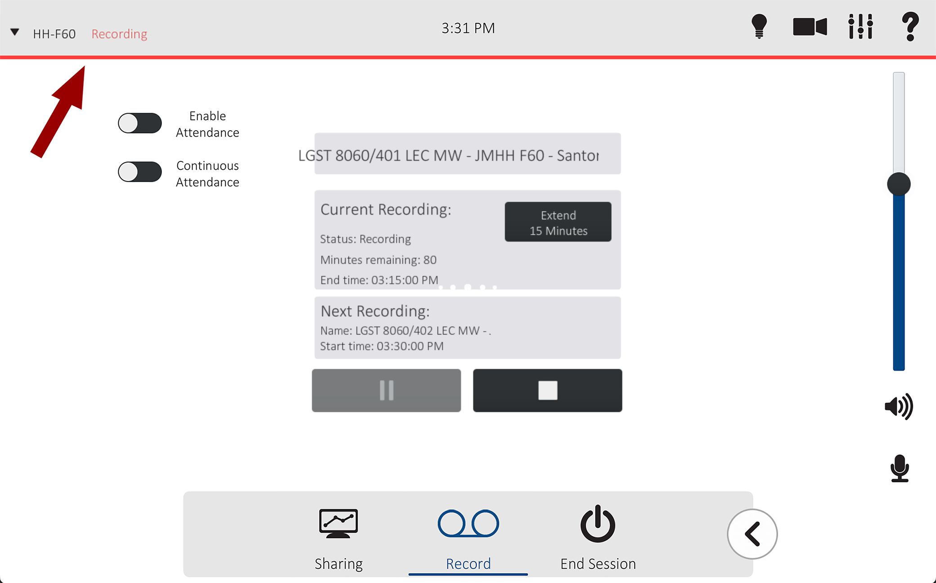Mute the microphone icon

point(900,468)
